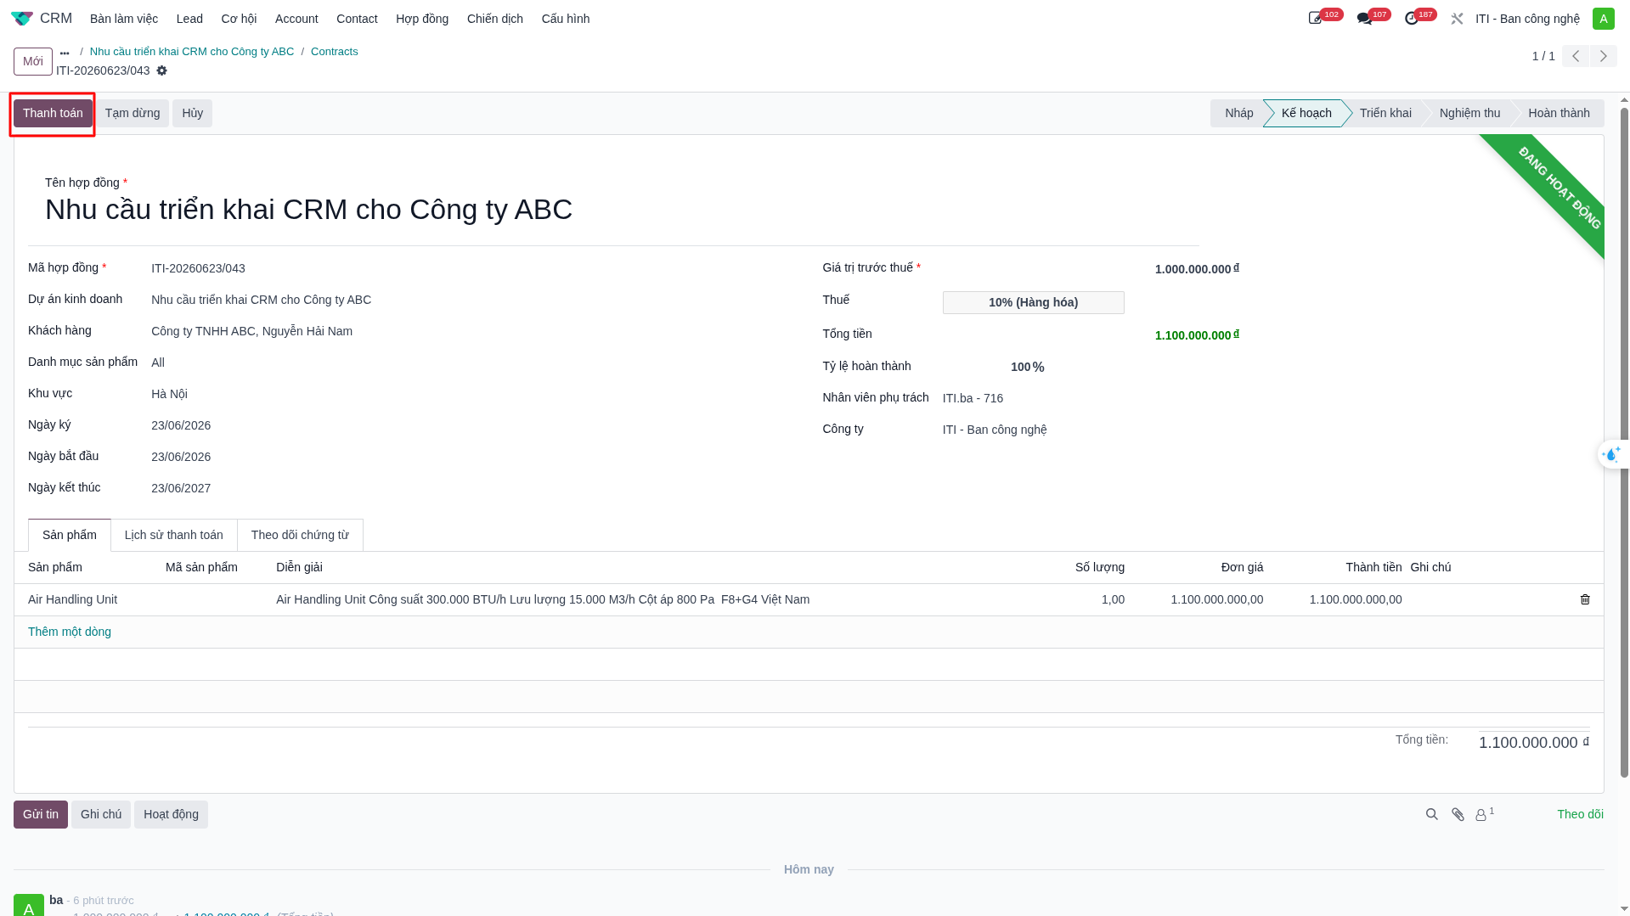This screenshot has width=1630, height=916.
Task: Click the green user avatar A
Action: [1603, 19]
